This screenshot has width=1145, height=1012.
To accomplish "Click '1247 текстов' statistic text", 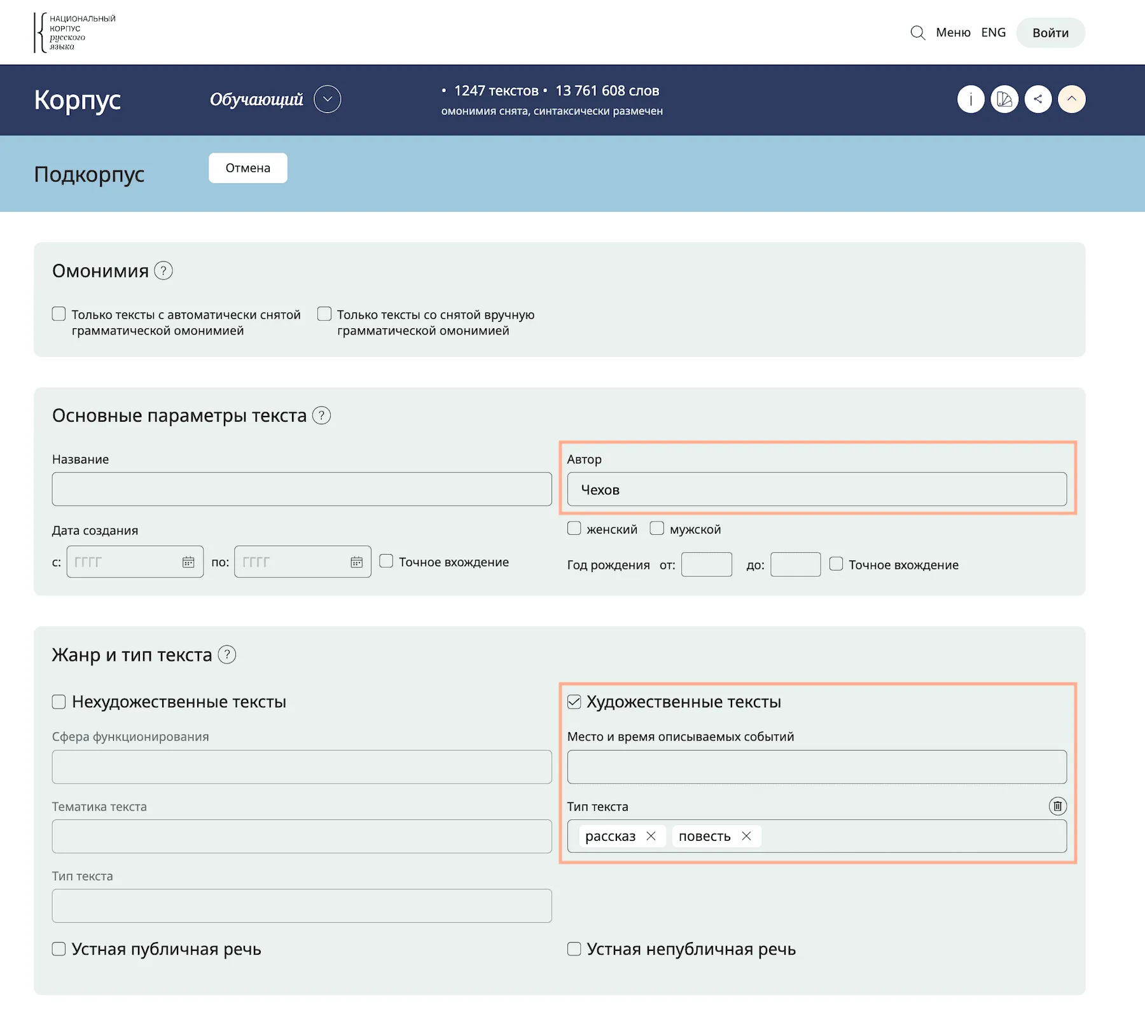I will coord(496,91).
